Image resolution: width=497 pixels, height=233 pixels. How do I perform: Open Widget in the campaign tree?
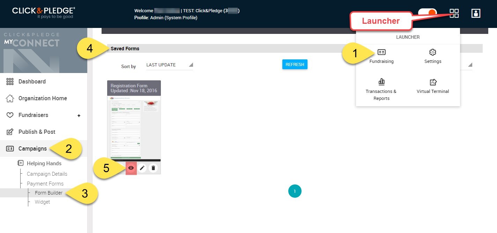click(x=42, y=202)
